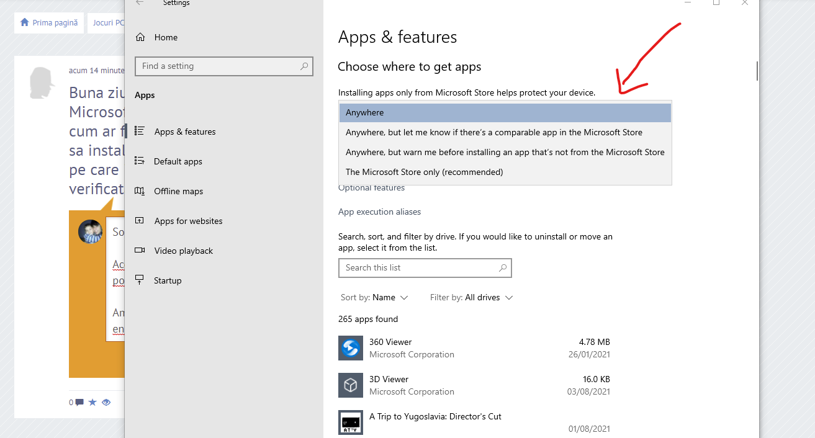Click the Startup sidebar icon
The height and width of the screenshot is (438, 815).
[140, 280]
